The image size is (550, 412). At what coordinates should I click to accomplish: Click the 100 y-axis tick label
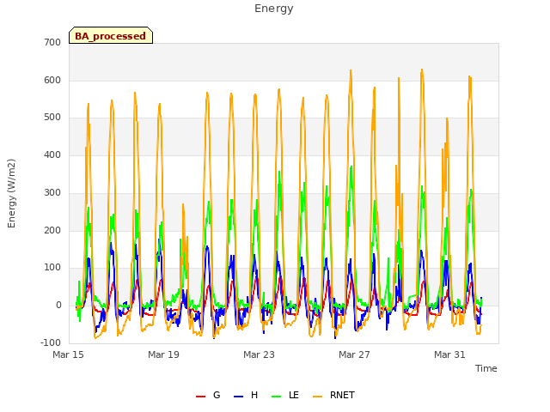point(52,268)
